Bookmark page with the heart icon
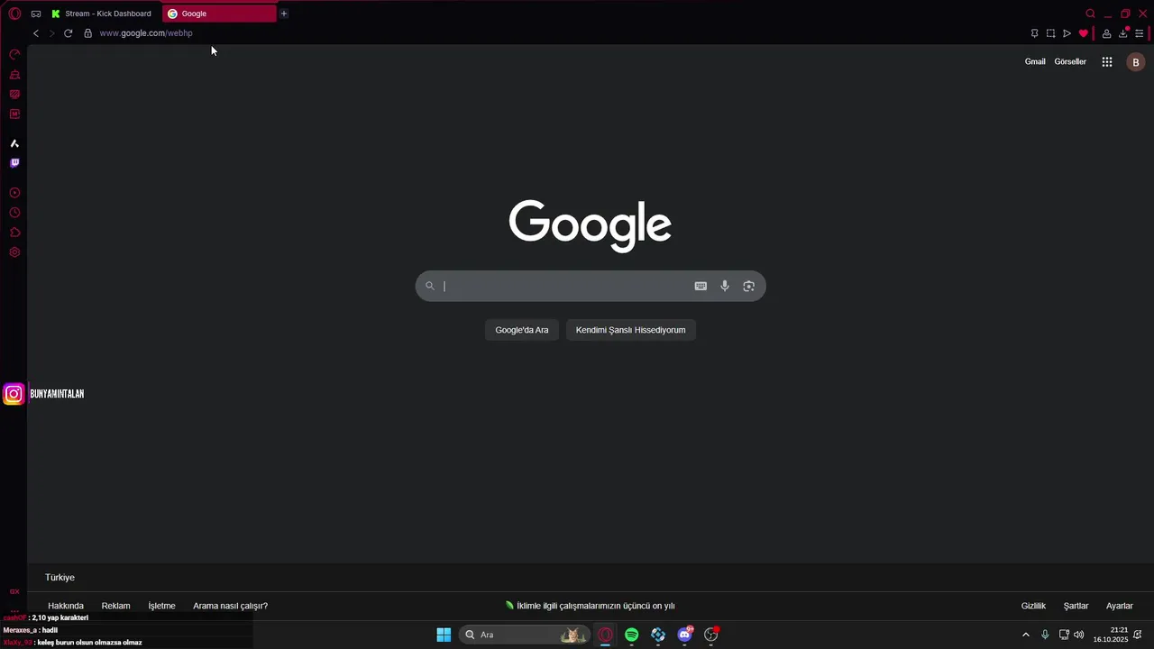 point(1084,33)
